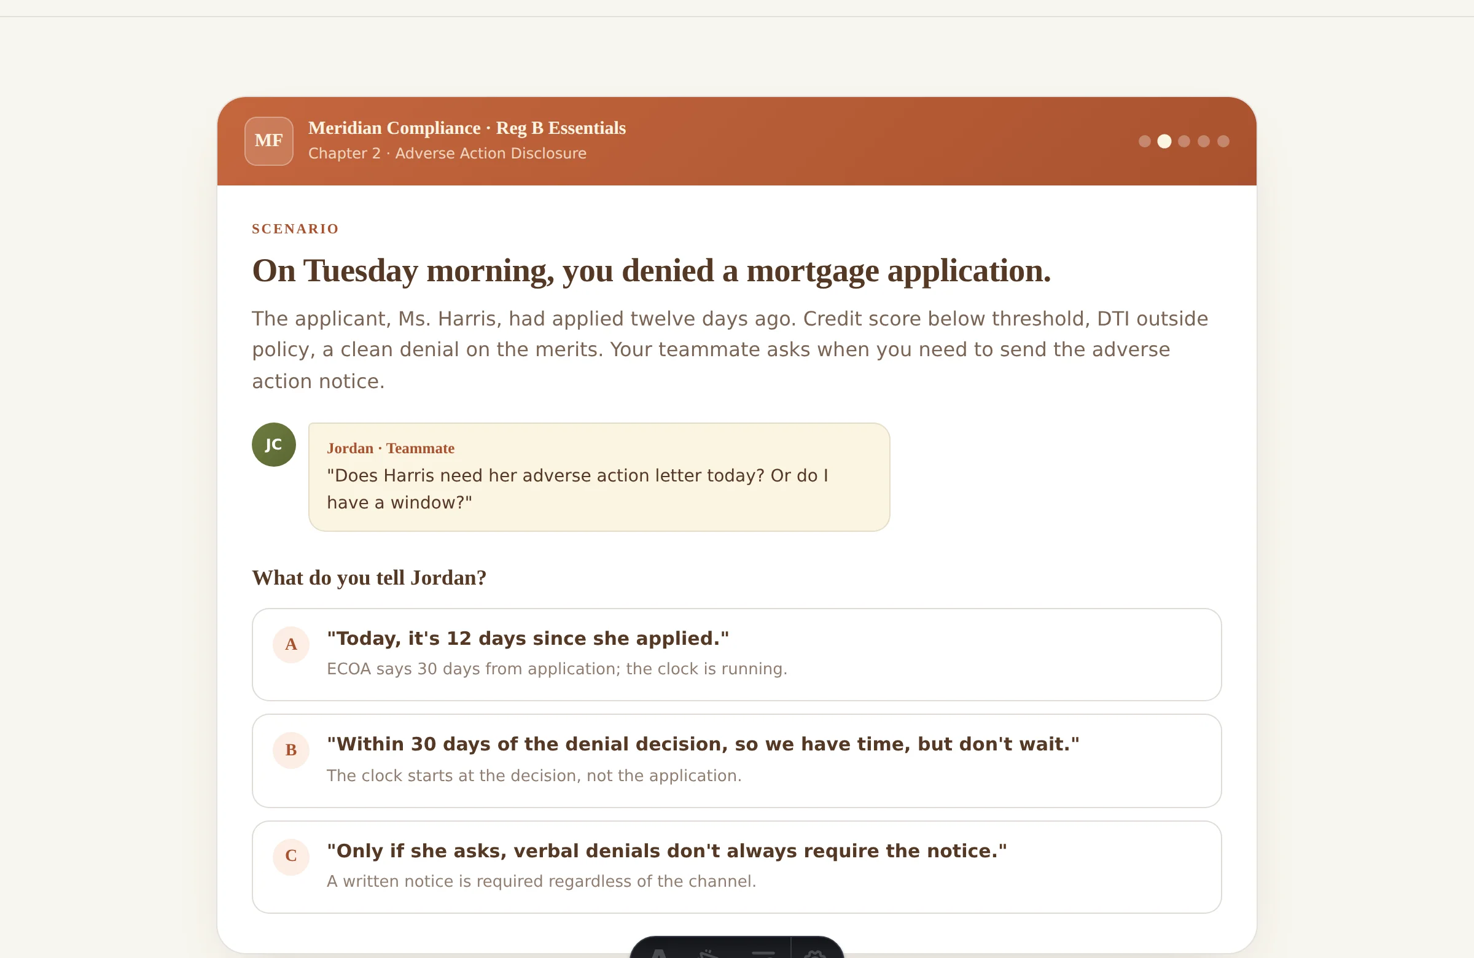Screen dimensions: 1474x958
Task: Click the paragraph about Ms. Harris
Action: [730, 350]
